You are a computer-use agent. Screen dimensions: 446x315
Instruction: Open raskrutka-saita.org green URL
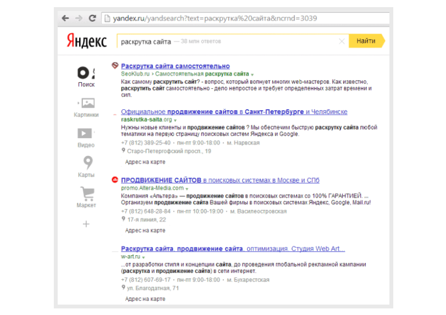pos(147,120)
